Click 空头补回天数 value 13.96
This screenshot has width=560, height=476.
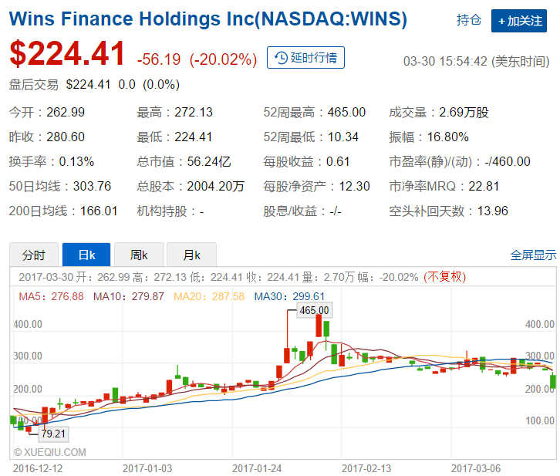click(492, 211)
